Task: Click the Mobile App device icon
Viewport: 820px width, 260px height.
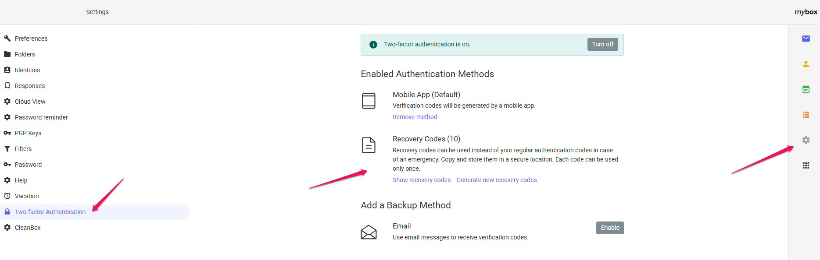Action: click(x=369, y=101)
